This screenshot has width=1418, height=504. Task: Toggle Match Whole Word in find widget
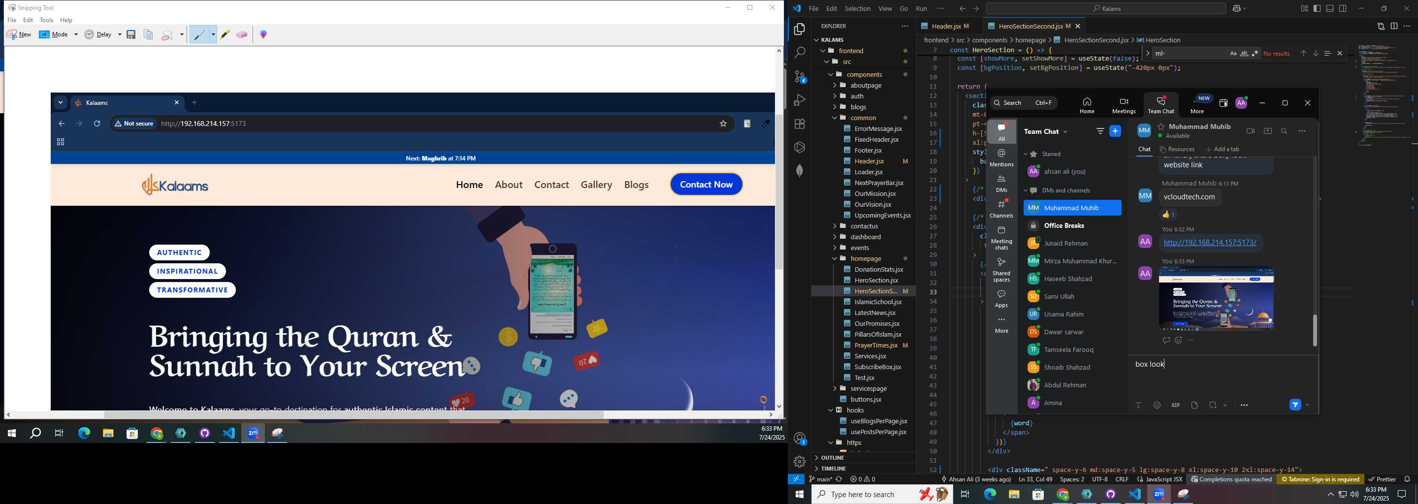(x=1244, y=53)
